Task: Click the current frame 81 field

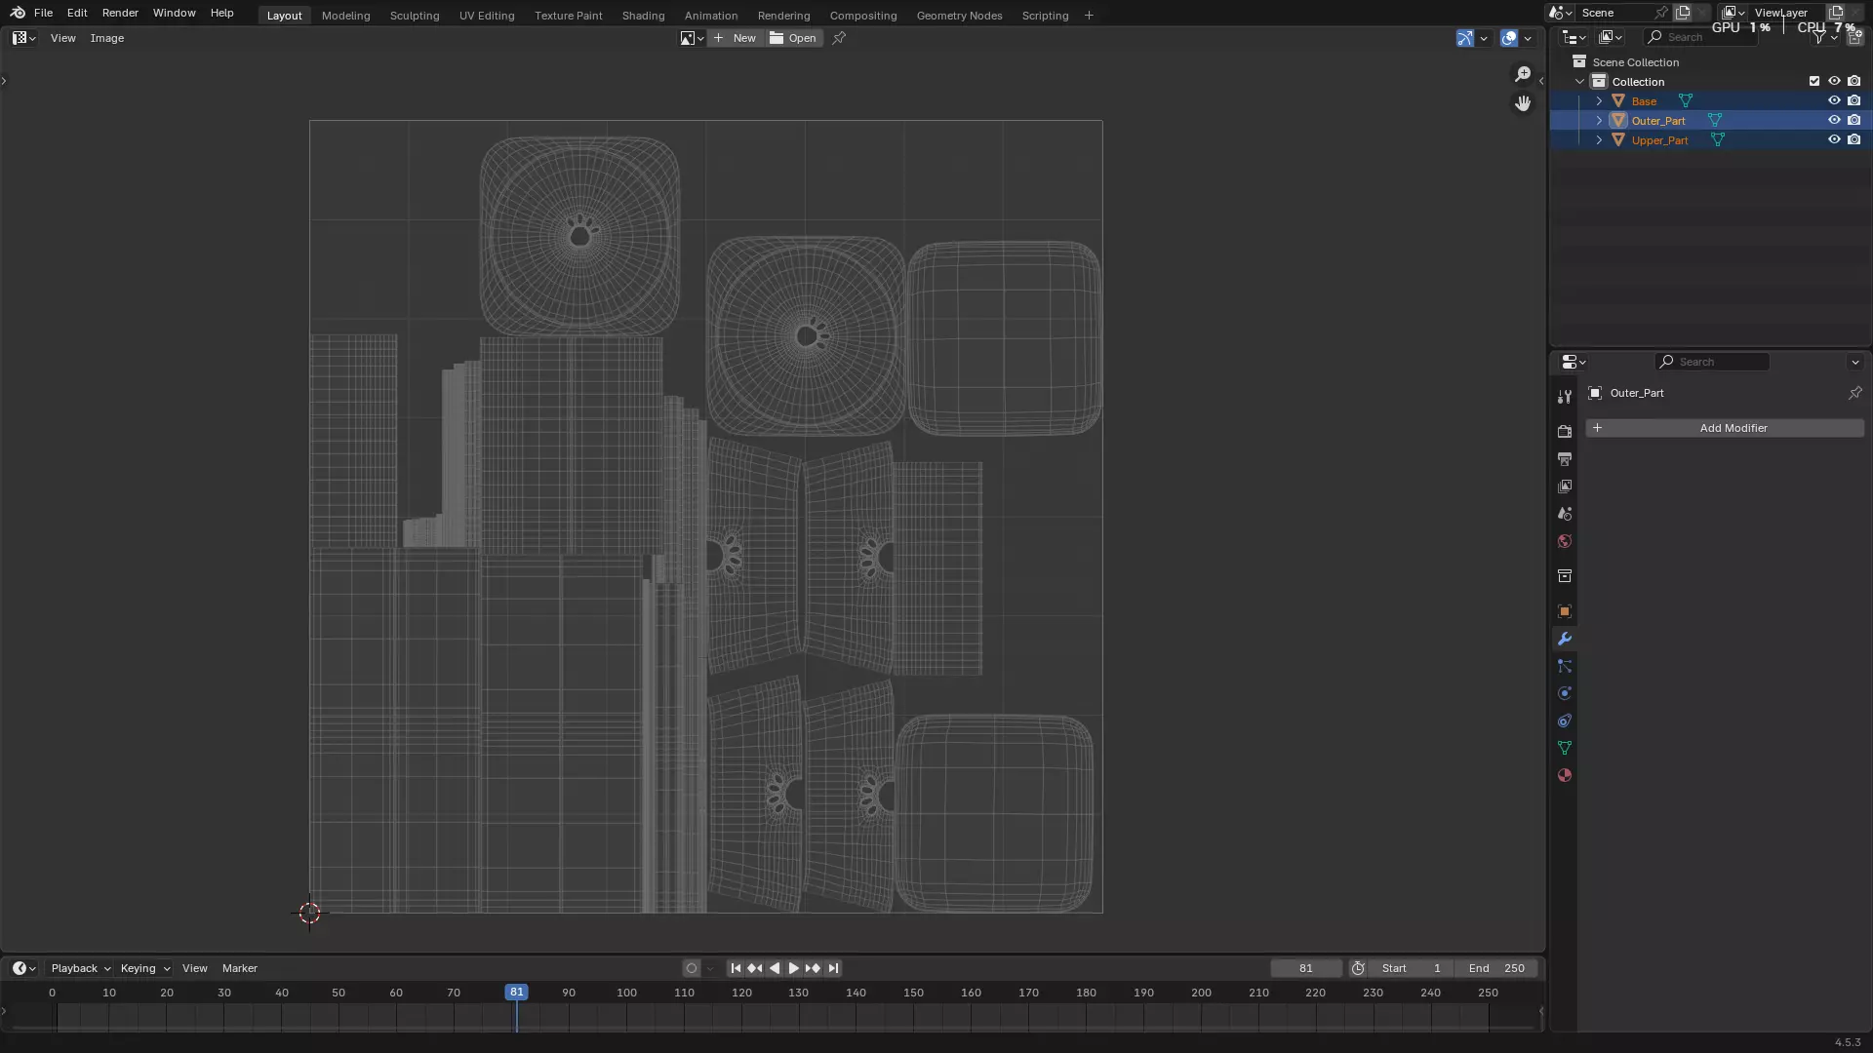Action: (x=1305, y=968)
